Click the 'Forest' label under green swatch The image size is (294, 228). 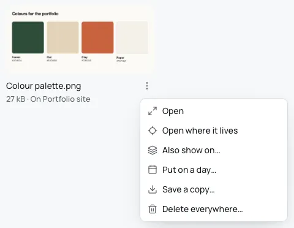pos(16,57)
